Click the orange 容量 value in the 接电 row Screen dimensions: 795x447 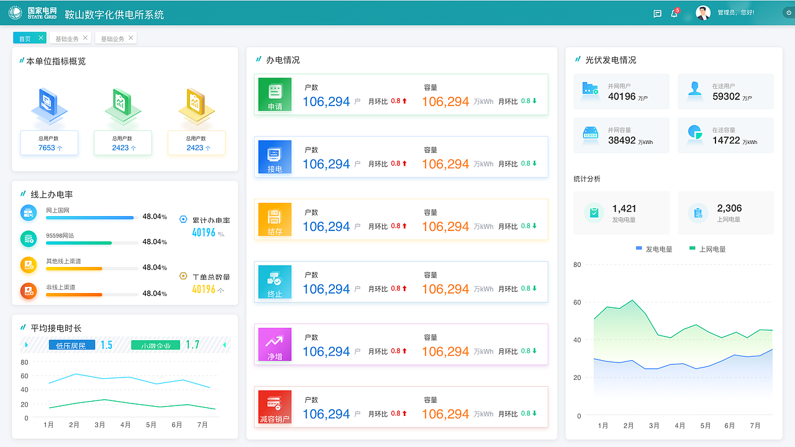click(x=445, y=164)
